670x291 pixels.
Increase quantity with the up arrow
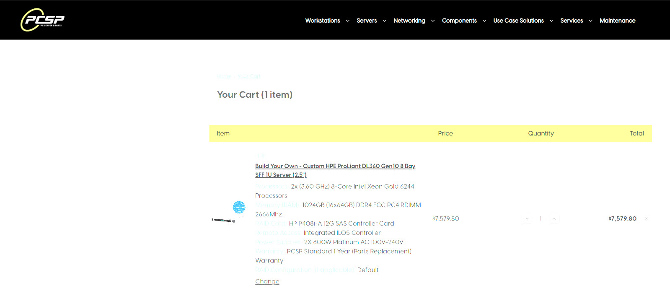coord(554,218)
